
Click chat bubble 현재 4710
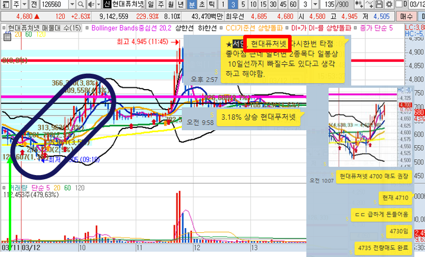[x=395, y=197]
